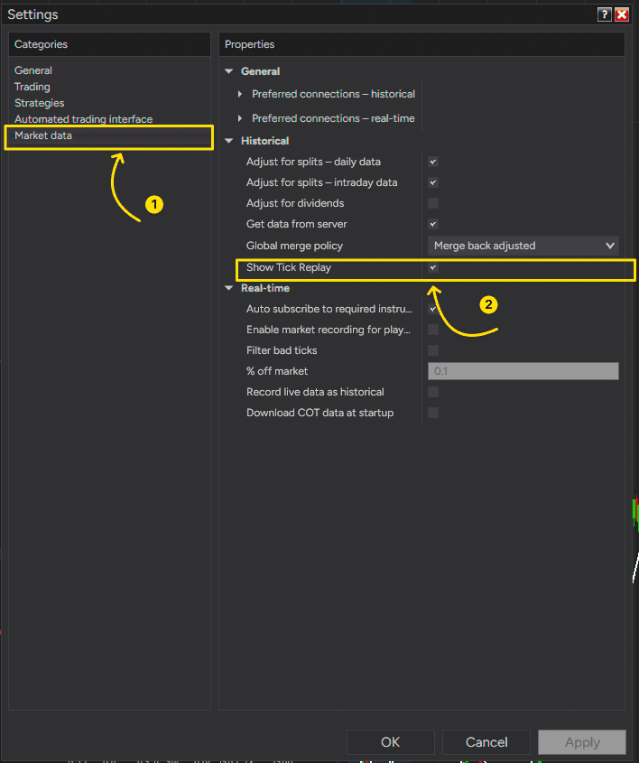
Task: Enable Adjust for dividends checkbox
Action: (433, 203)
